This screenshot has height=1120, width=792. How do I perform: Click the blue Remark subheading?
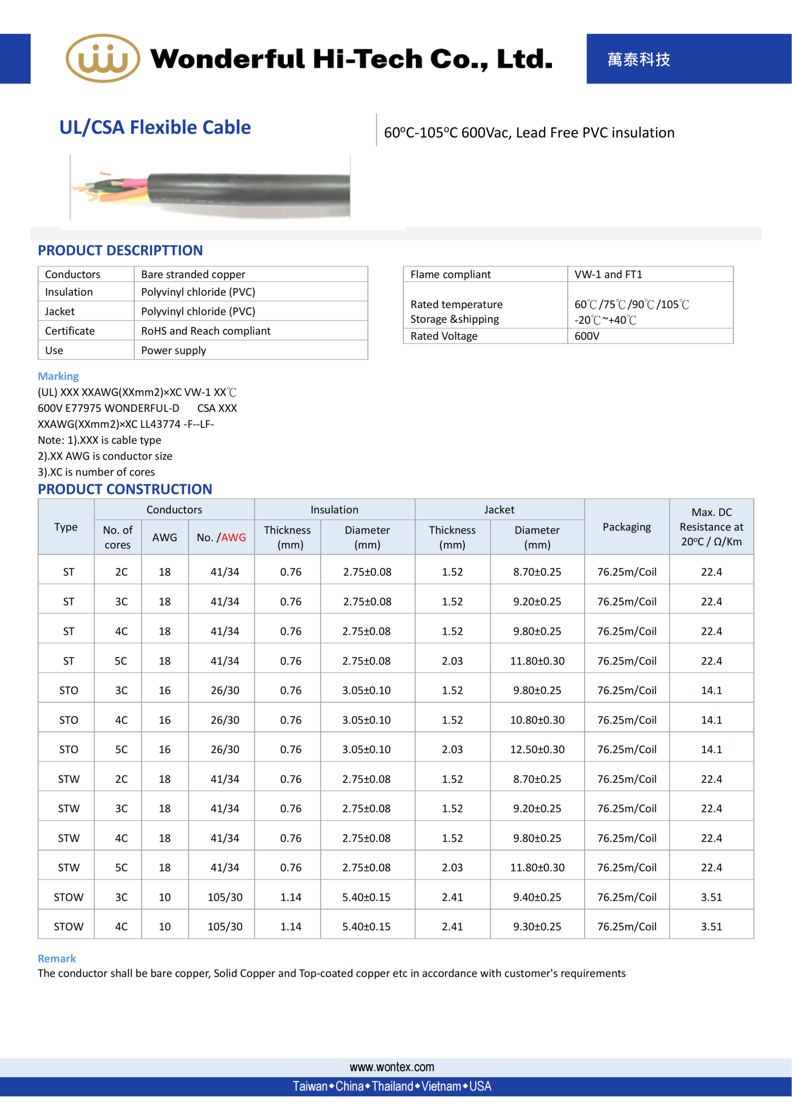[56, 959]
